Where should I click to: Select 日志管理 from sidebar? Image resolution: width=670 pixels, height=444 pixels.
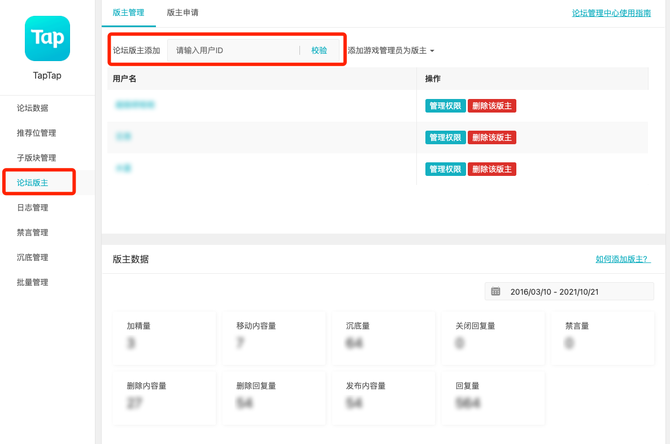(x=33, y=208)
